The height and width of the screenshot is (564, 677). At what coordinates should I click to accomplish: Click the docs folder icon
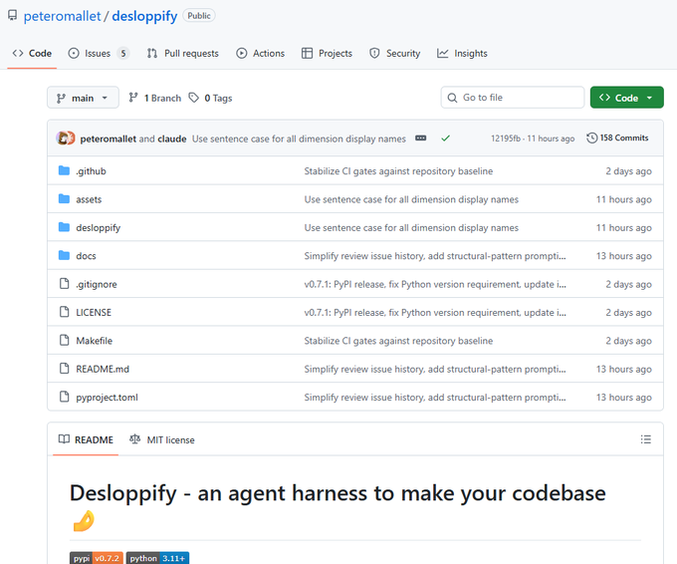click(64, 255)
